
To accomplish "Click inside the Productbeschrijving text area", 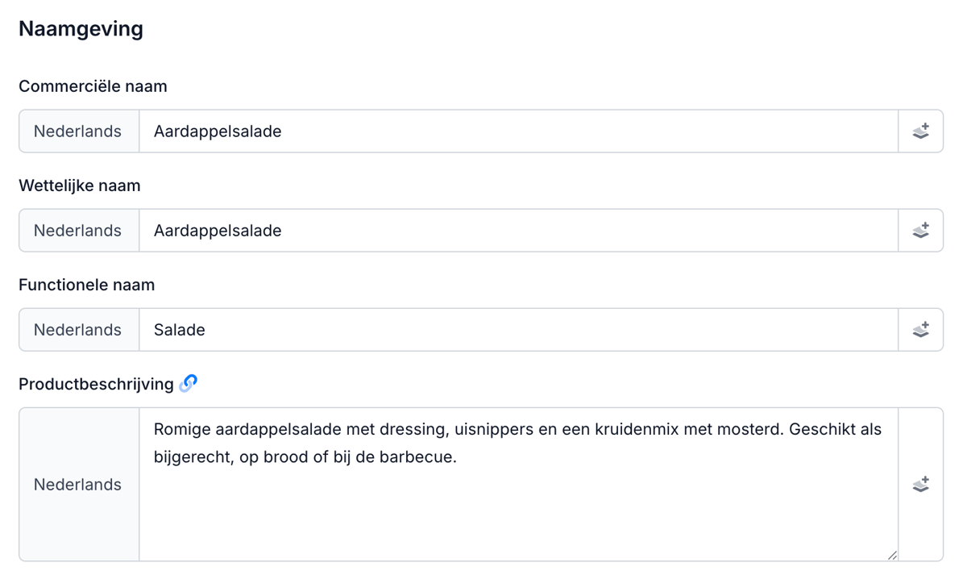I will [516, 484].
